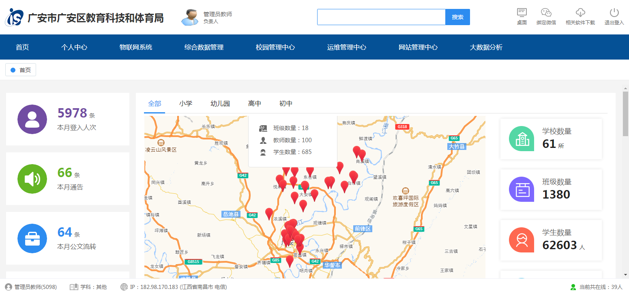Select the 全部 map filter tab

click(x=155, y=103)
